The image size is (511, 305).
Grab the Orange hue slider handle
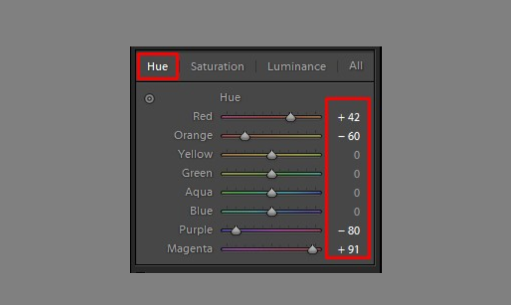(x=245, y=136)
